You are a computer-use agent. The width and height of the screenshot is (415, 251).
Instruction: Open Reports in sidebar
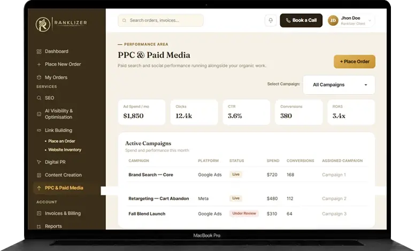pyautogui.click(x=53, y=226)
